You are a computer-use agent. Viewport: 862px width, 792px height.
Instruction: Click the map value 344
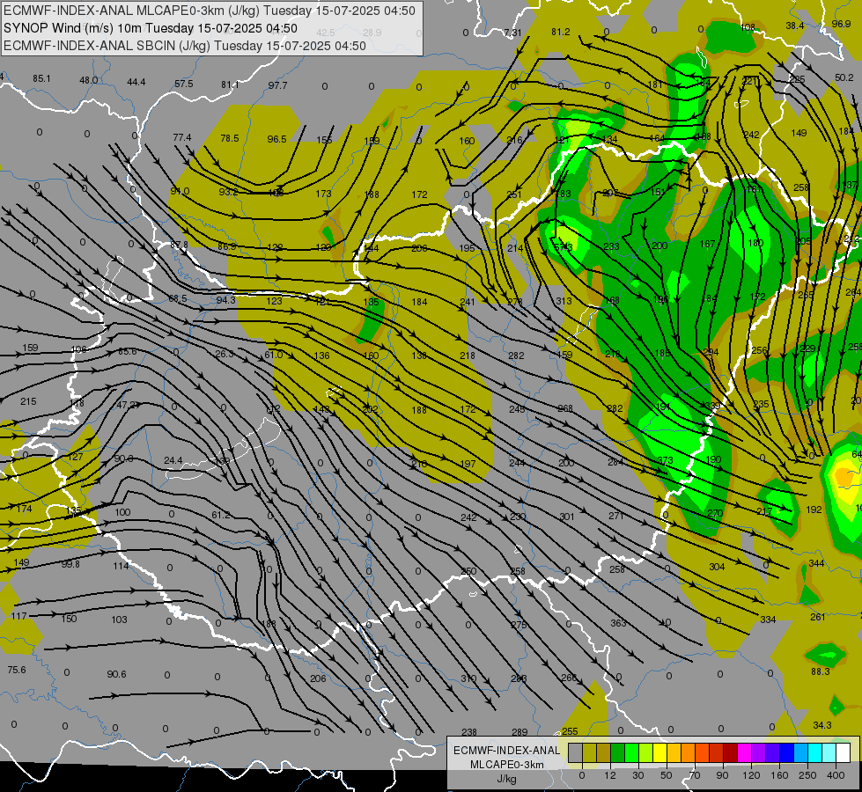816,563
